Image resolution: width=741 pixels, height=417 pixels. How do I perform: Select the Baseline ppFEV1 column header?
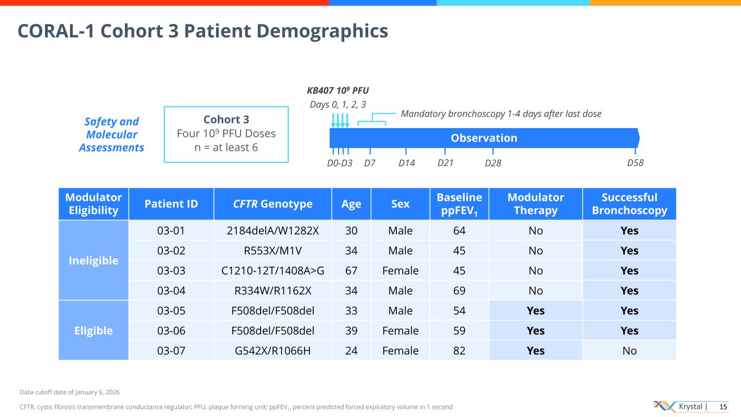(x=459, y=204)
